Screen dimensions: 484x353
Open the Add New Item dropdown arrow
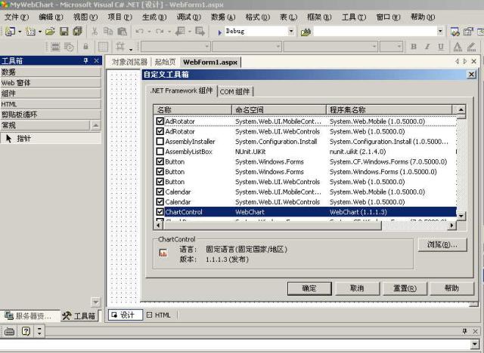pos(40,32)
